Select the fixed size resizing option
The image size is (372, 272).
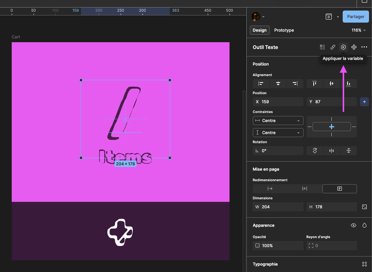pos(339,189)
